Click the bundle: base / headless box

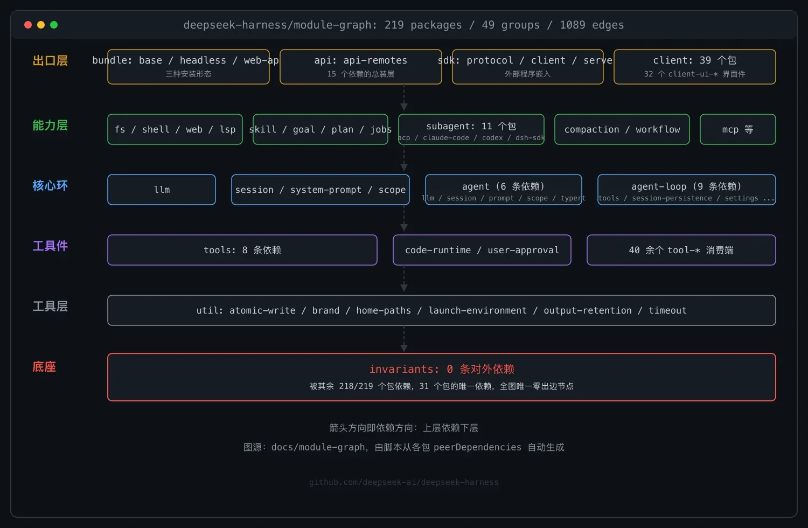pyautogui.click(x=189, y=67)
